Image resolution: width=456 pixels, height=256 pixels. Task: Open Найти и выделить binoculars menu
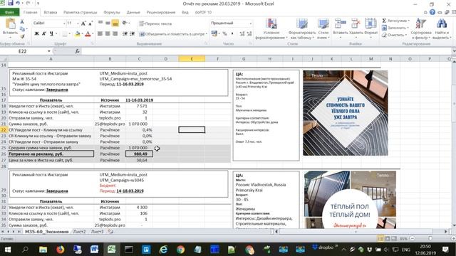(441, 28)
